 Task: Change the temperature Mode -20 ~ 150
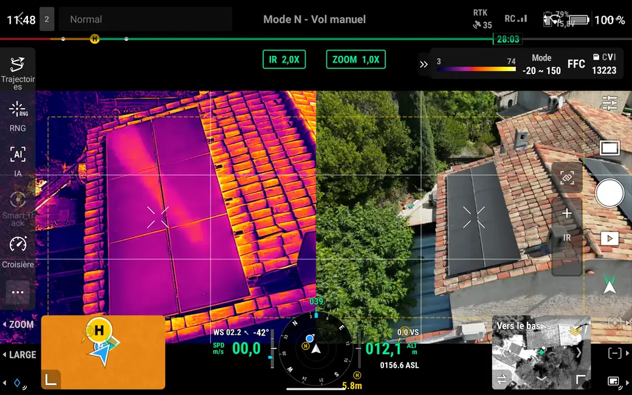pos(541,64)
